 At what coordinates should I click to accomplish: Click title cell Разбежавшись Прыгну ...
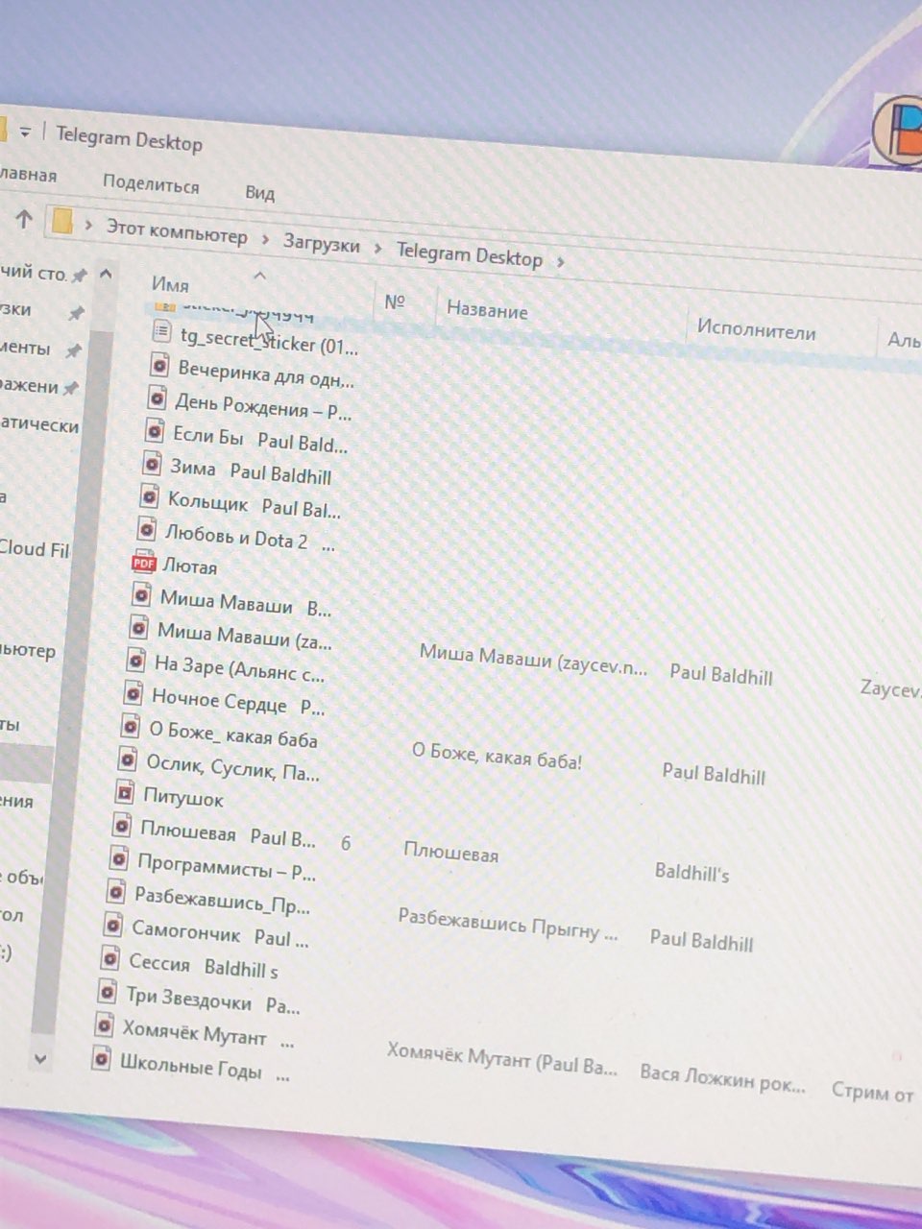[508, 926]
